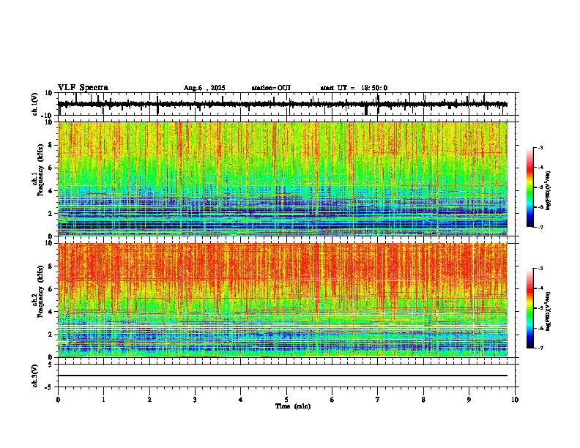Click time axis tick label "1"
580x448 pixels.
[x=104, y=400]
